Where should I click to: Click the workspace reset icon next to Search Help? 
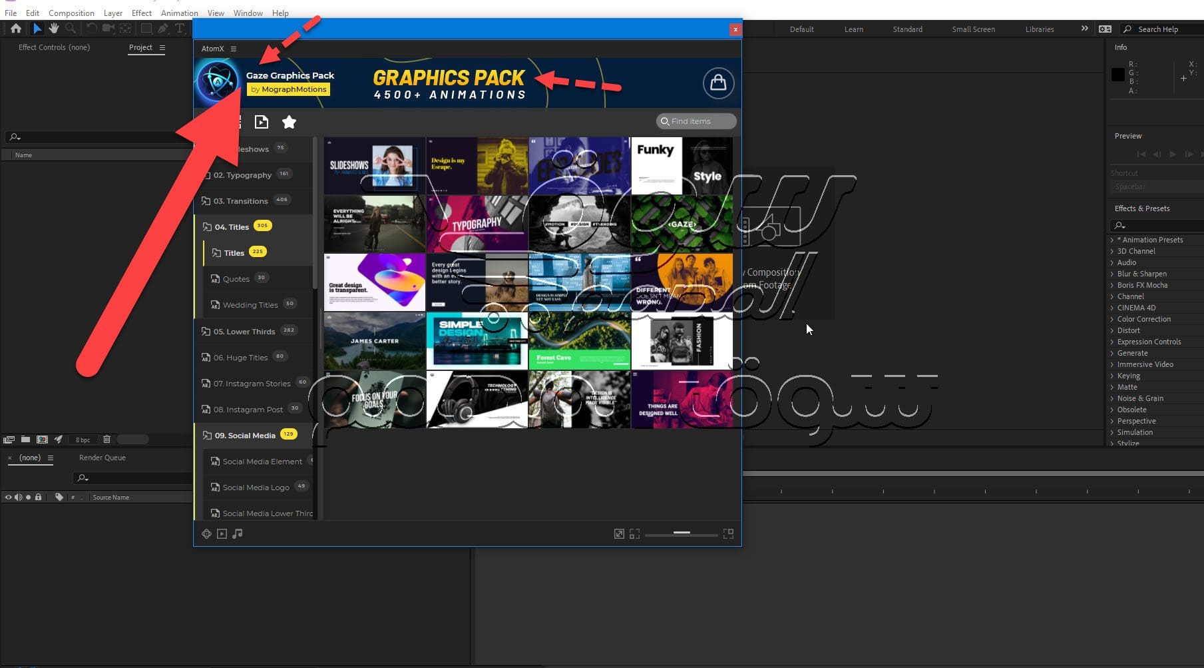(1105, 29)
